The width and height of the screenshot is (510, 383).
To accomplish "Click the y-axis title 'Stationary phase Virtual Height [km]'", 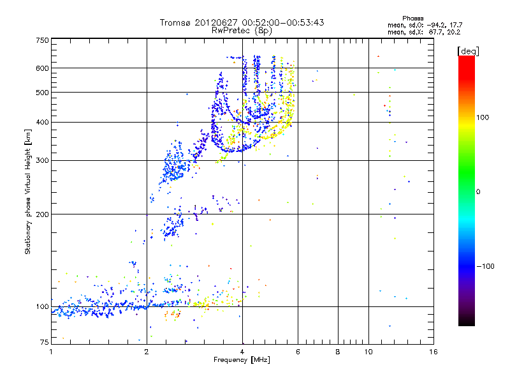I will (28, 191).
